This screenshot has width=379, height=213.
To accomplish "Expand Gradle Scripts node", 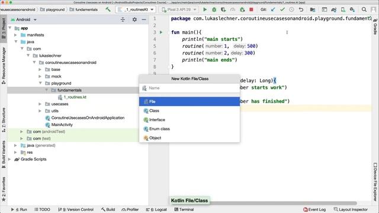I will [x=9, y=159].
